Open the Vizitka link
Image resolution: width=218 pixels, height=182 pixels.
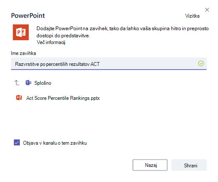192,16
